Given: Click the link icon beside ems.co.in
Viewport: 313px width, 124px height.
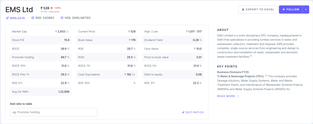Looking at the screenshot, I should point(8,18).
